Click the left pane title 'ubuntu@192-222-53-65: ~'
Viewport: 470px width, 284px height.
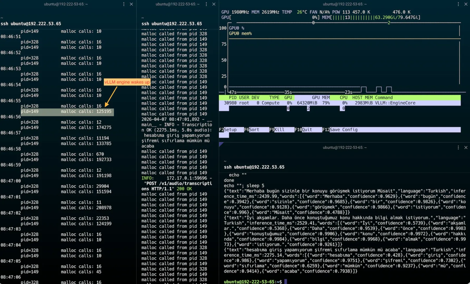click(x=66, y=4)
